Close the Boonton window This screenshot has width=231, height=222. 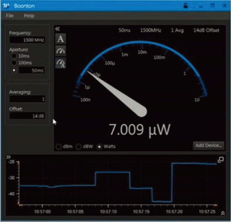click(225, 6)
